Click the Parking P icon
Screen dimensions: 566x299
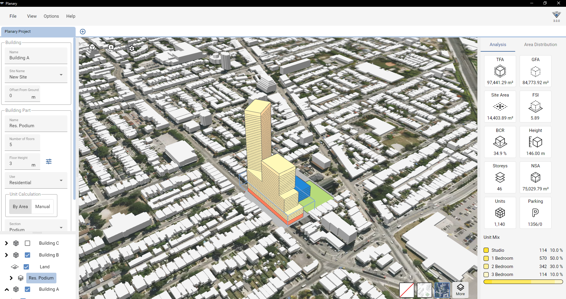(536, 213)
